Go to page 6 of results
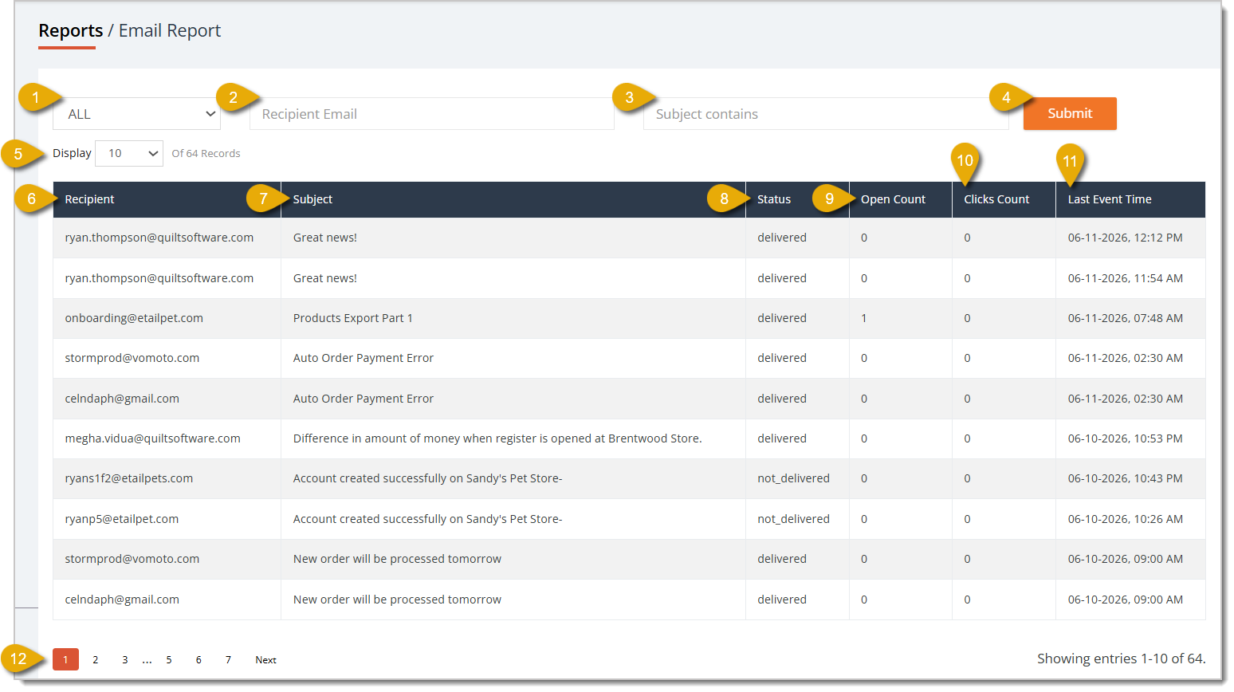The image size is (1234, 692). [x=198, y=659]
